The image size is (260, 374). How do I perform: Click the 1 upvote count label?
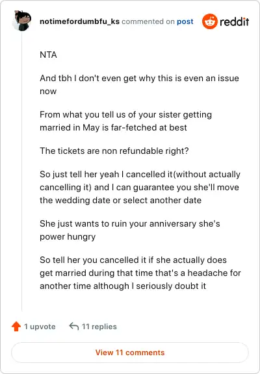[40, 327]
